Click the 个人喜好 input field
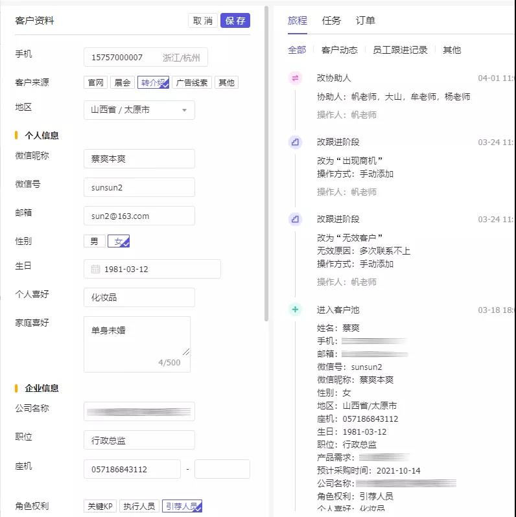 [x=139, y=297]
